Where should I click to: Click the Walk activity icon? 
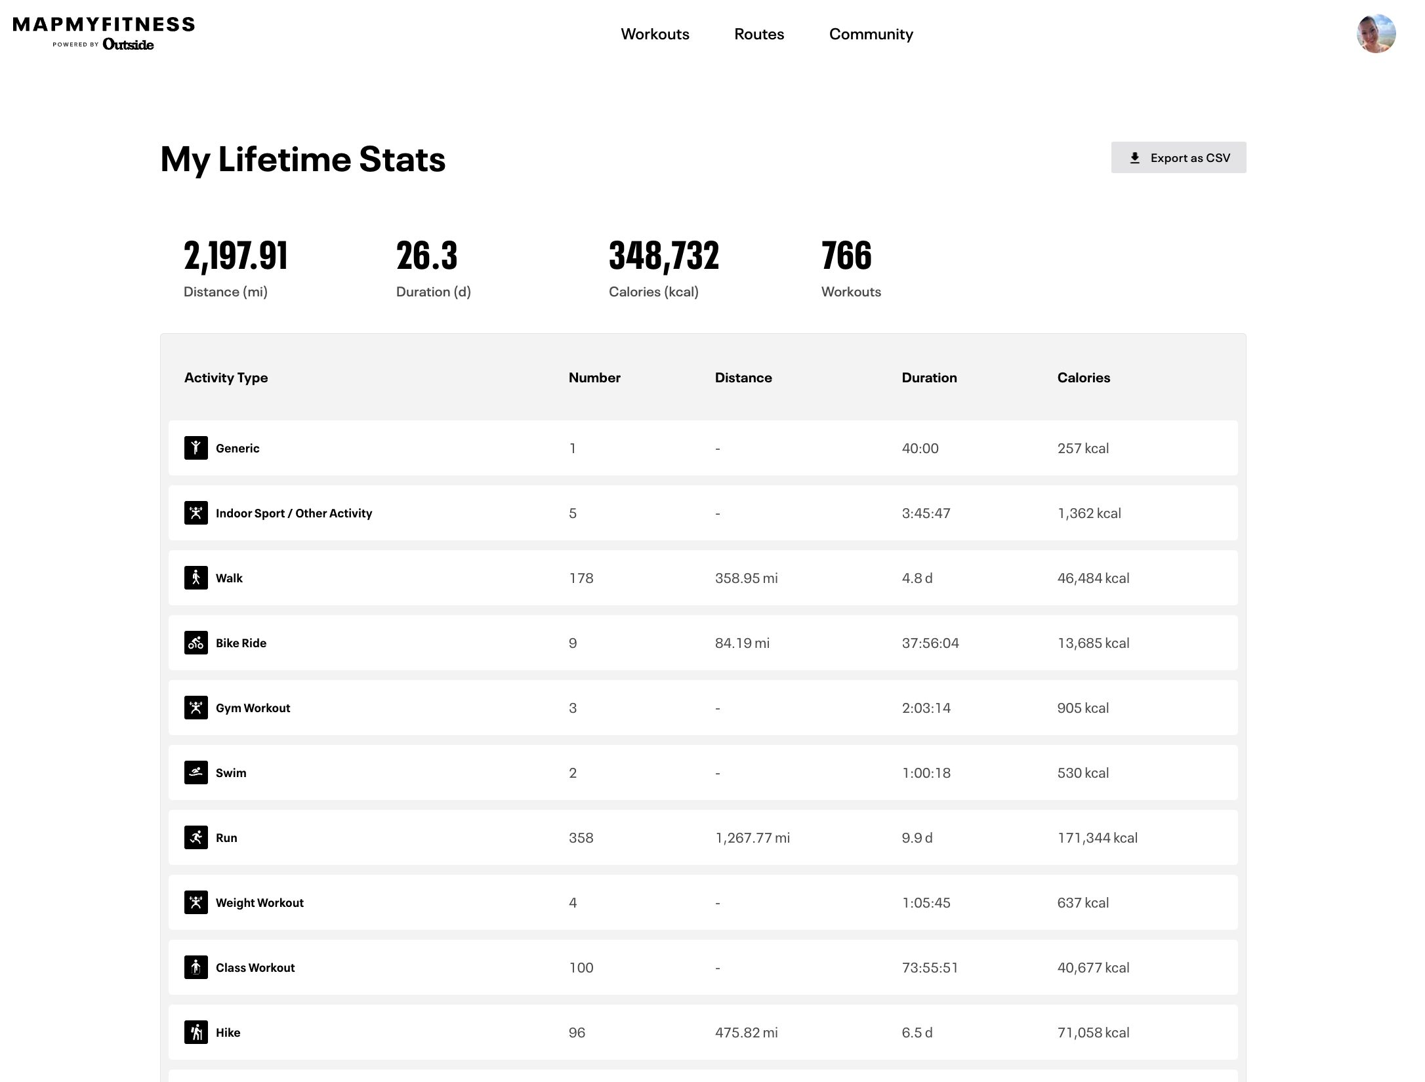[x=196, y=578]
